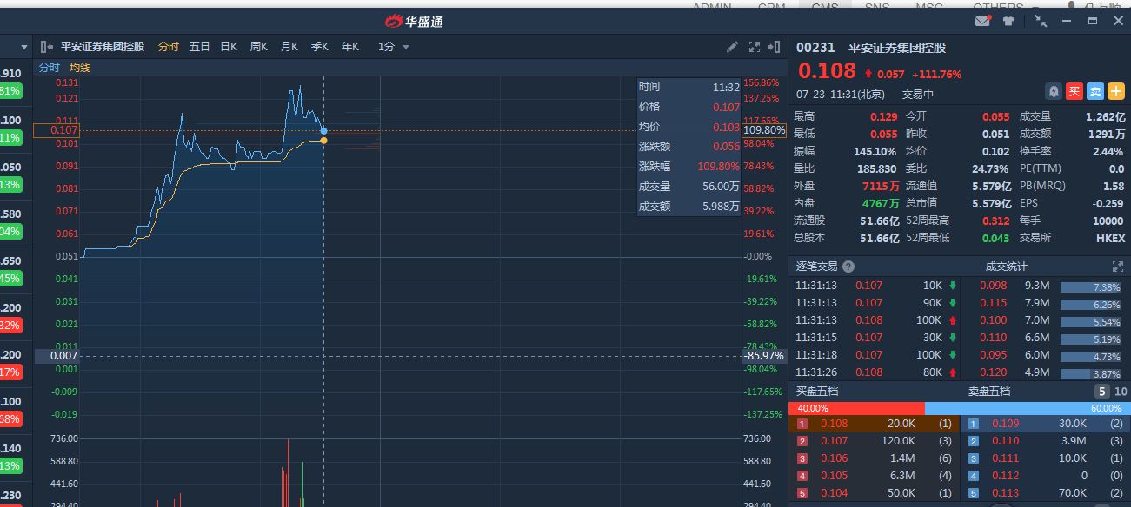Collapse the right quote panel icon
Screen dimensions: 1131x507
tap(775, 47)
